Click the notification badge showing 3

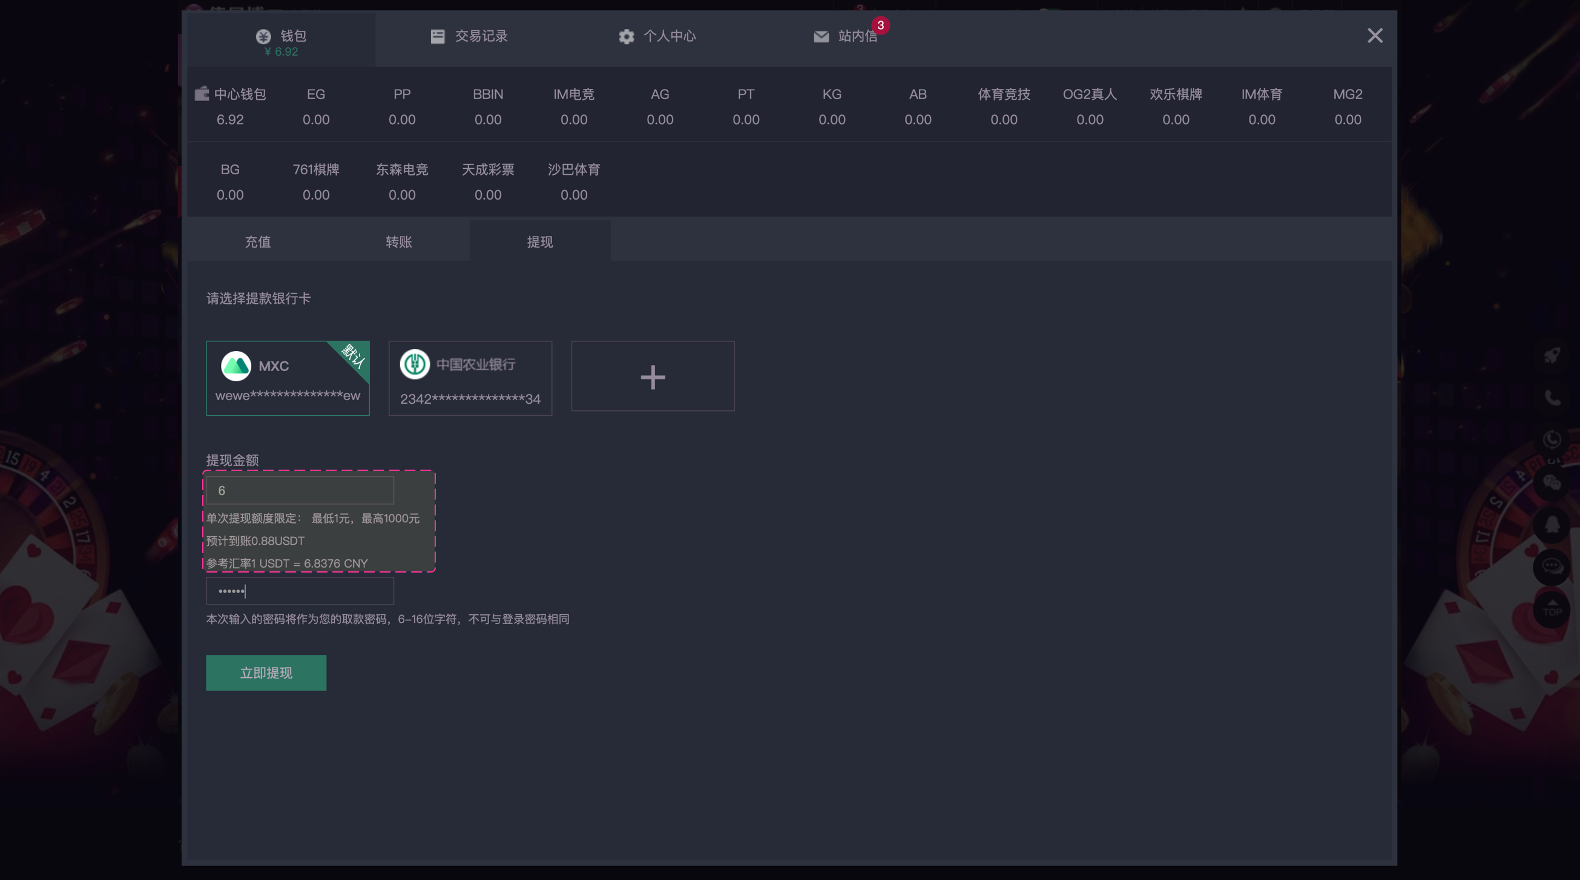coord(880,25)
